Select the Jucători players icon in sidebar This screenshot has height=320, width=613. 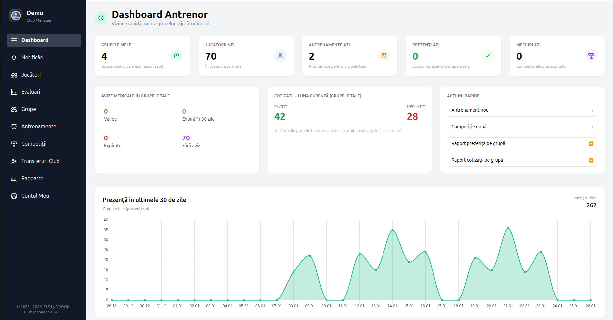click(x=14, y=75)
